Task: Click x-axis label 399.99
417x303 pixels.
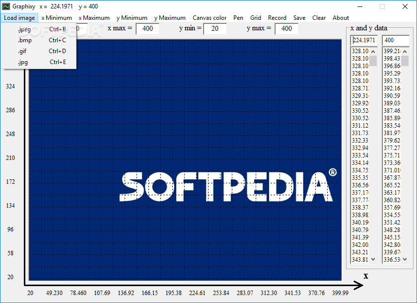Action: pos(340,293)
